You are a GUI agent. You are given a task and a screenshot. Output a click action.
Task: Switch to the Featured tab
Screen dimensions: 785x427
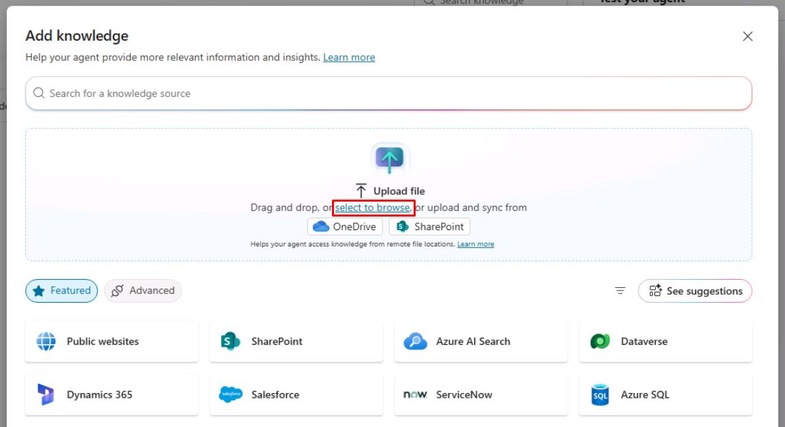tap(62, 291)
